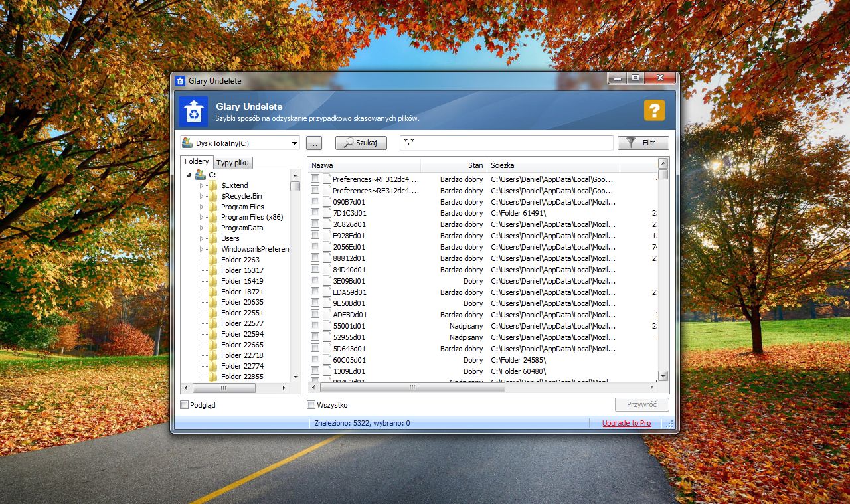Click file icon of 2C826d01
Image resolution: width=850 pixels, height=504 pixels.
click(326, 224)
